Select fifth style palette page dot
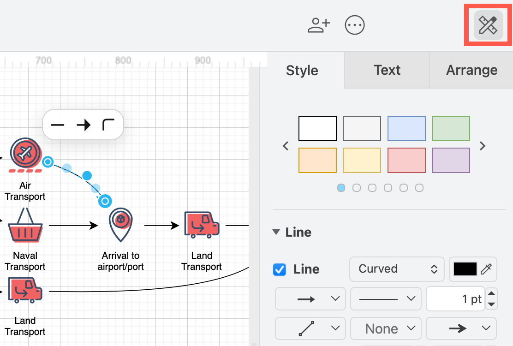513x346 pixels. pyautogui.click(x=404, y=188)
